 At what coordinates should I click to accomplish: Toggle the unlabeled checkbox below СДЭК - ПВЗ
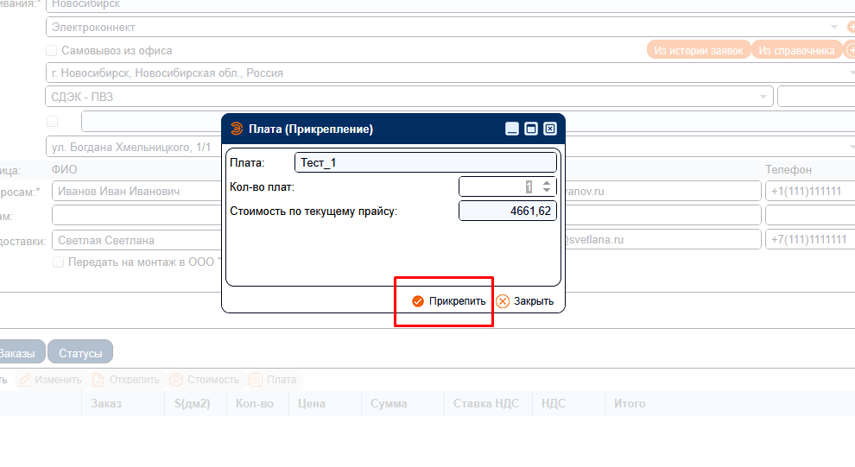coord(52,121)
